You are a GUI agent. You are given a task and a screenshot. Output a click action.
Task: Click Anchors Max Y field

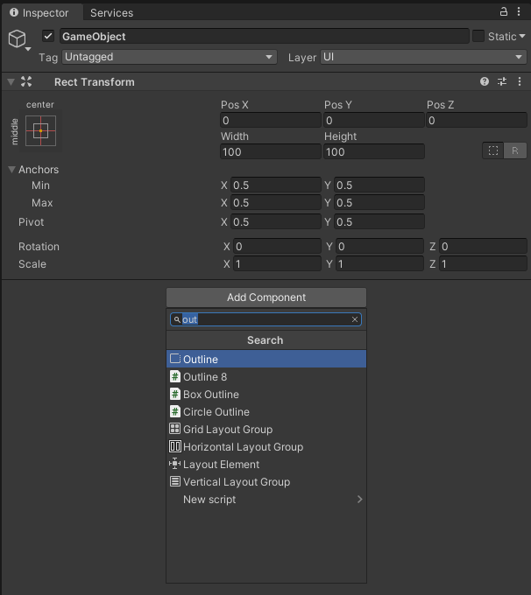379,203
